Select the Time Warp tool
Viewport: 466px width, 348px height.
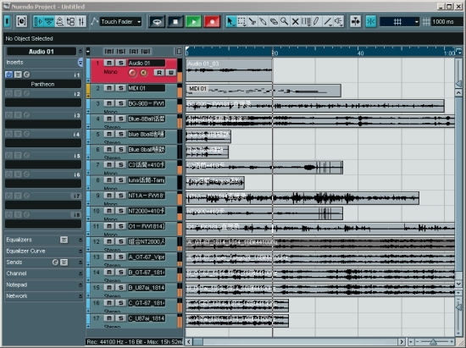pos(306,21)
